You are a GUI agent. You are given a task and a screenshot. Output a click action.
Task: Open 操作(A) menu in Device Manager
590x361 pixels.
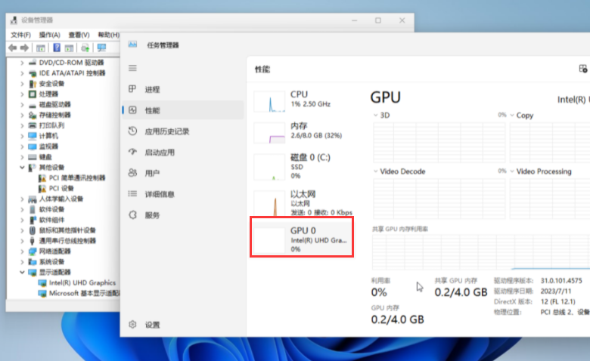[x=50, y=35]
